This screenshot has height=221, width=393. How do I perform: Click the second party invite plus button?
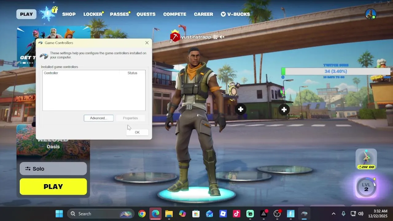point(284,109)
